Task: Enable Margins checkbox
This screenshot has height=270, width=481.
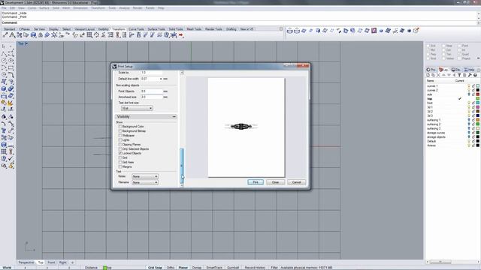Action: [x=120, y=166]
